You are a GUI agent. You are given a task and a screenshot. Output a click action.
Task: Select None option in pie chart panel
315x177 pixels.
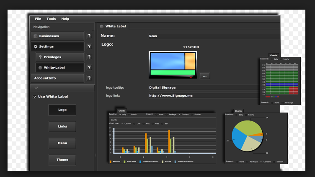click(x=237, y=162)
